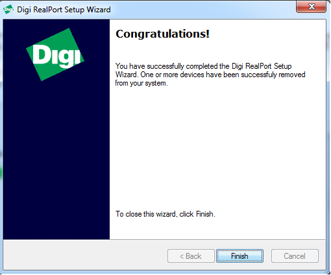Click the gray button bar left of Back
Screen dimensions: 331x275
coord(86,255)
